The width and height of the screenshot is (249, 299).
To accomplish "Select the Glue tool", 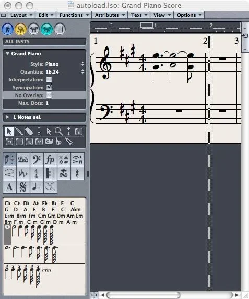I will tap(59, 141).
